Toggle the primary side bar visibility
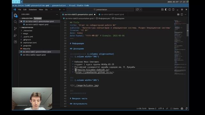The width and height of the screenshot is (205, 115). click(166, 10)
